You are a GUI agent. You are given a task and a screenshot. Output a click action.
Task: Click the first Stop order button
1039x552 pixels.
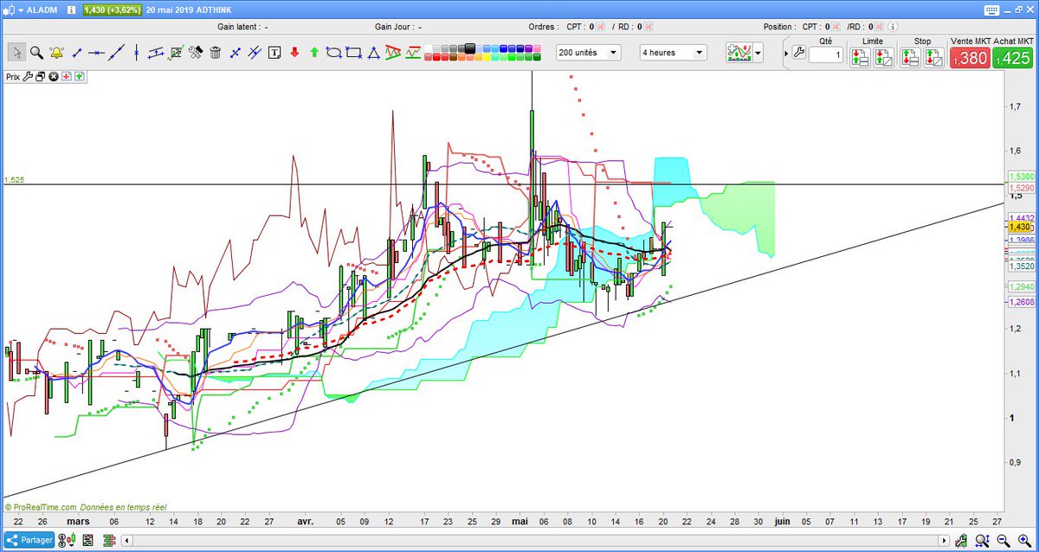[910, 58]
